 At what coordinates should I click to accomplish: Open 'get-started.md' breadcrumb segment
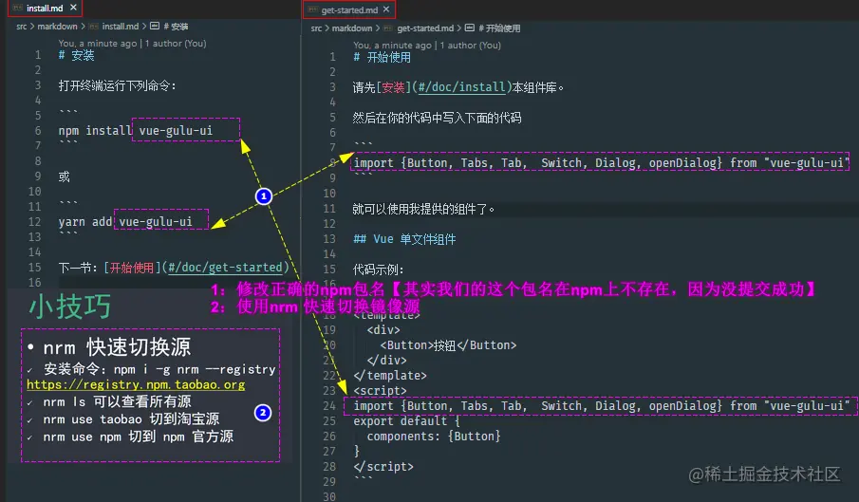tap(425, 28)
